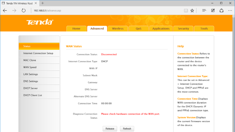Open Internet Connection Setup in sidebar
Screen dimensions: 235x132
tap(39, 53)
